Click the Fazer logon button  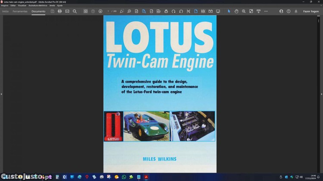point(311,11)
